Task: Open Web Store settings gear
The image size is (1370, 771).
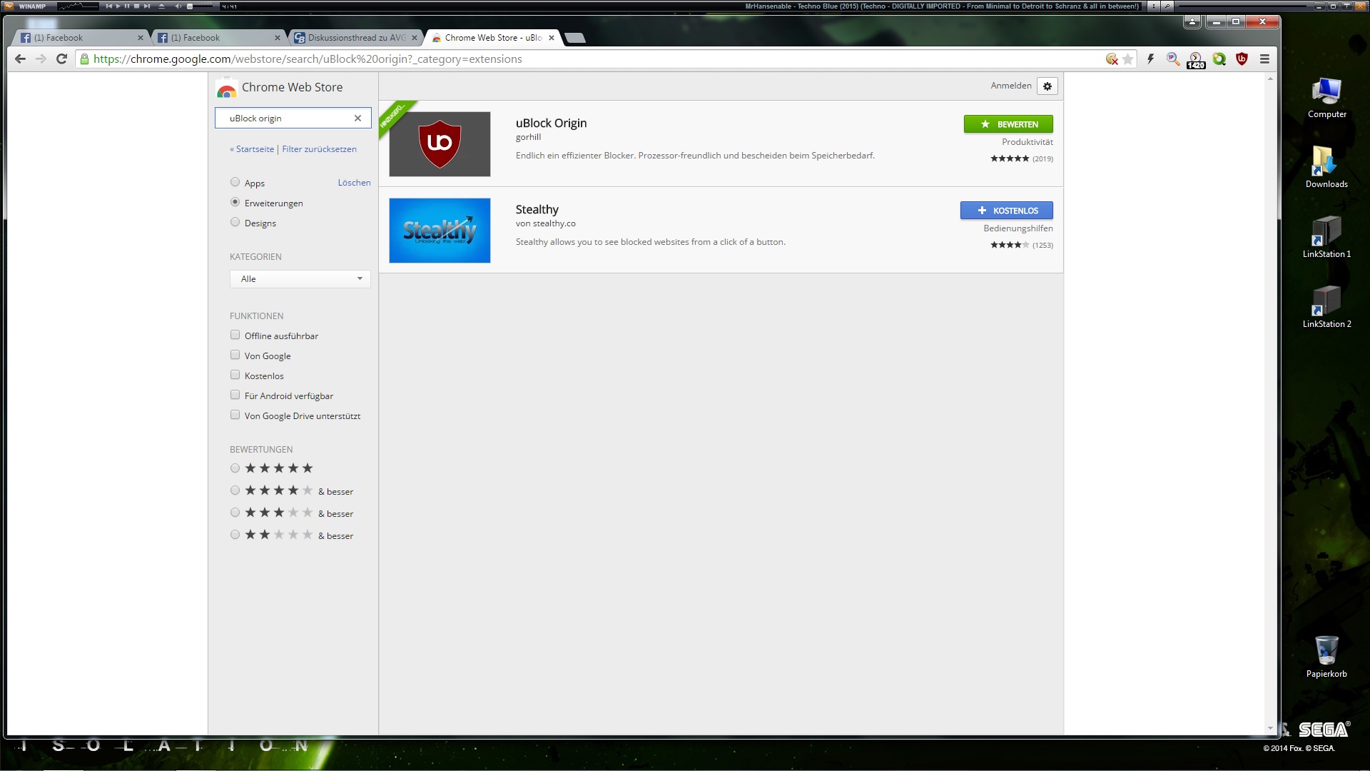Action: (1047, 86)
